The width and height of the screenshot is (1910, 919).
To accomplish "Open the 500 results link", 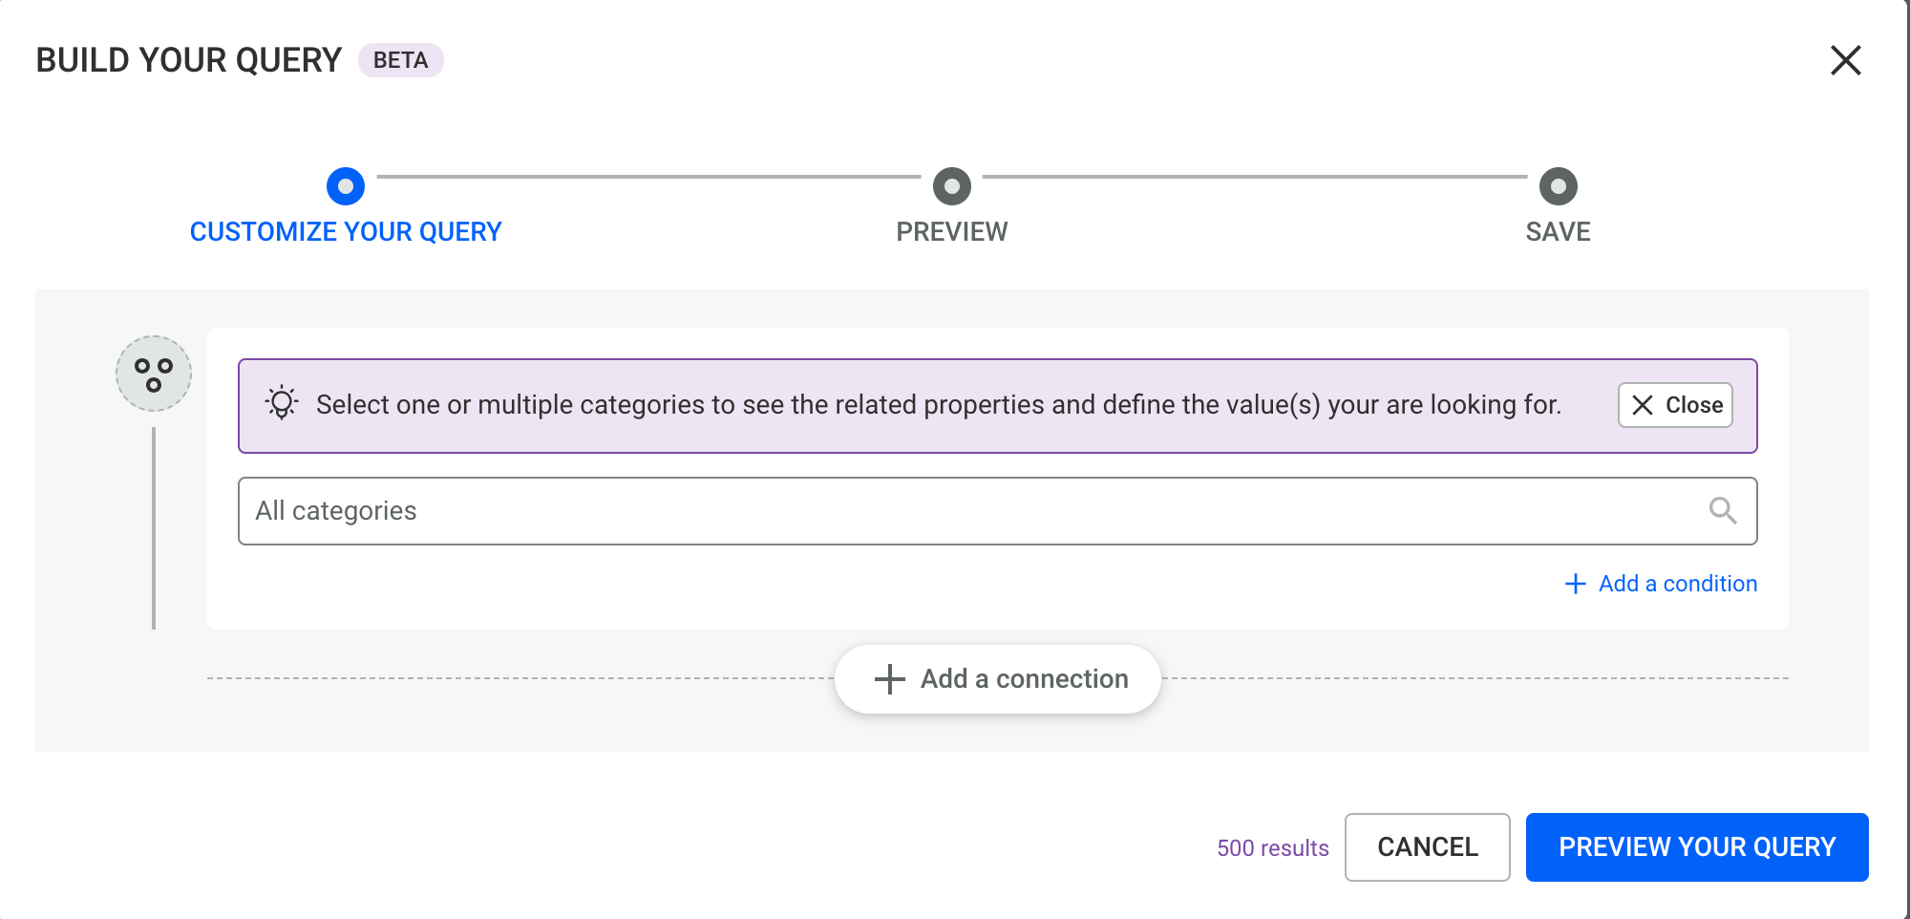I will [x=1272, y=847].
